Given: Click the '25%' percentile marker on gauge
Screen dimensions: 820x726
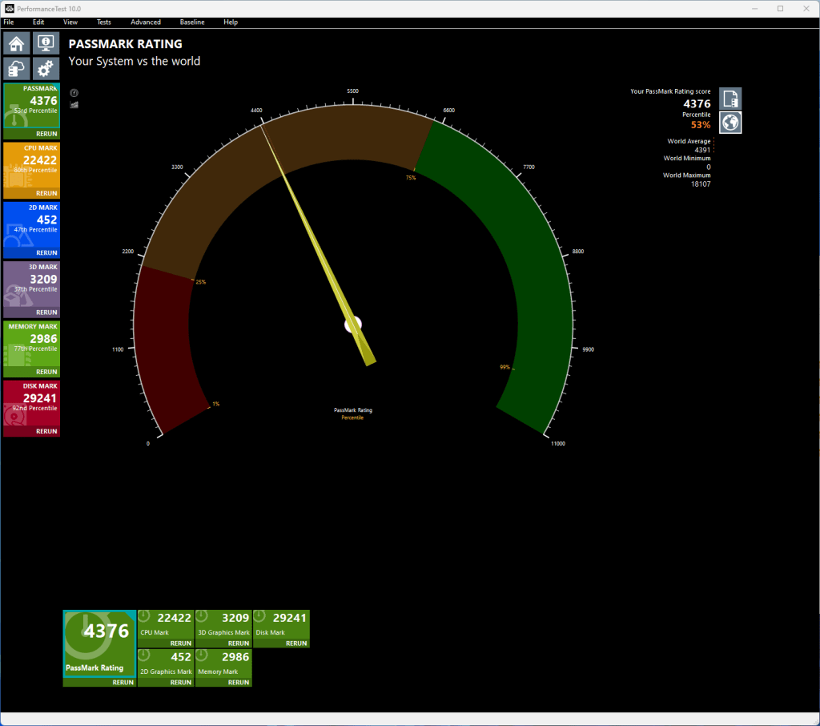Looking at the screenshot, I should [201, 282].
